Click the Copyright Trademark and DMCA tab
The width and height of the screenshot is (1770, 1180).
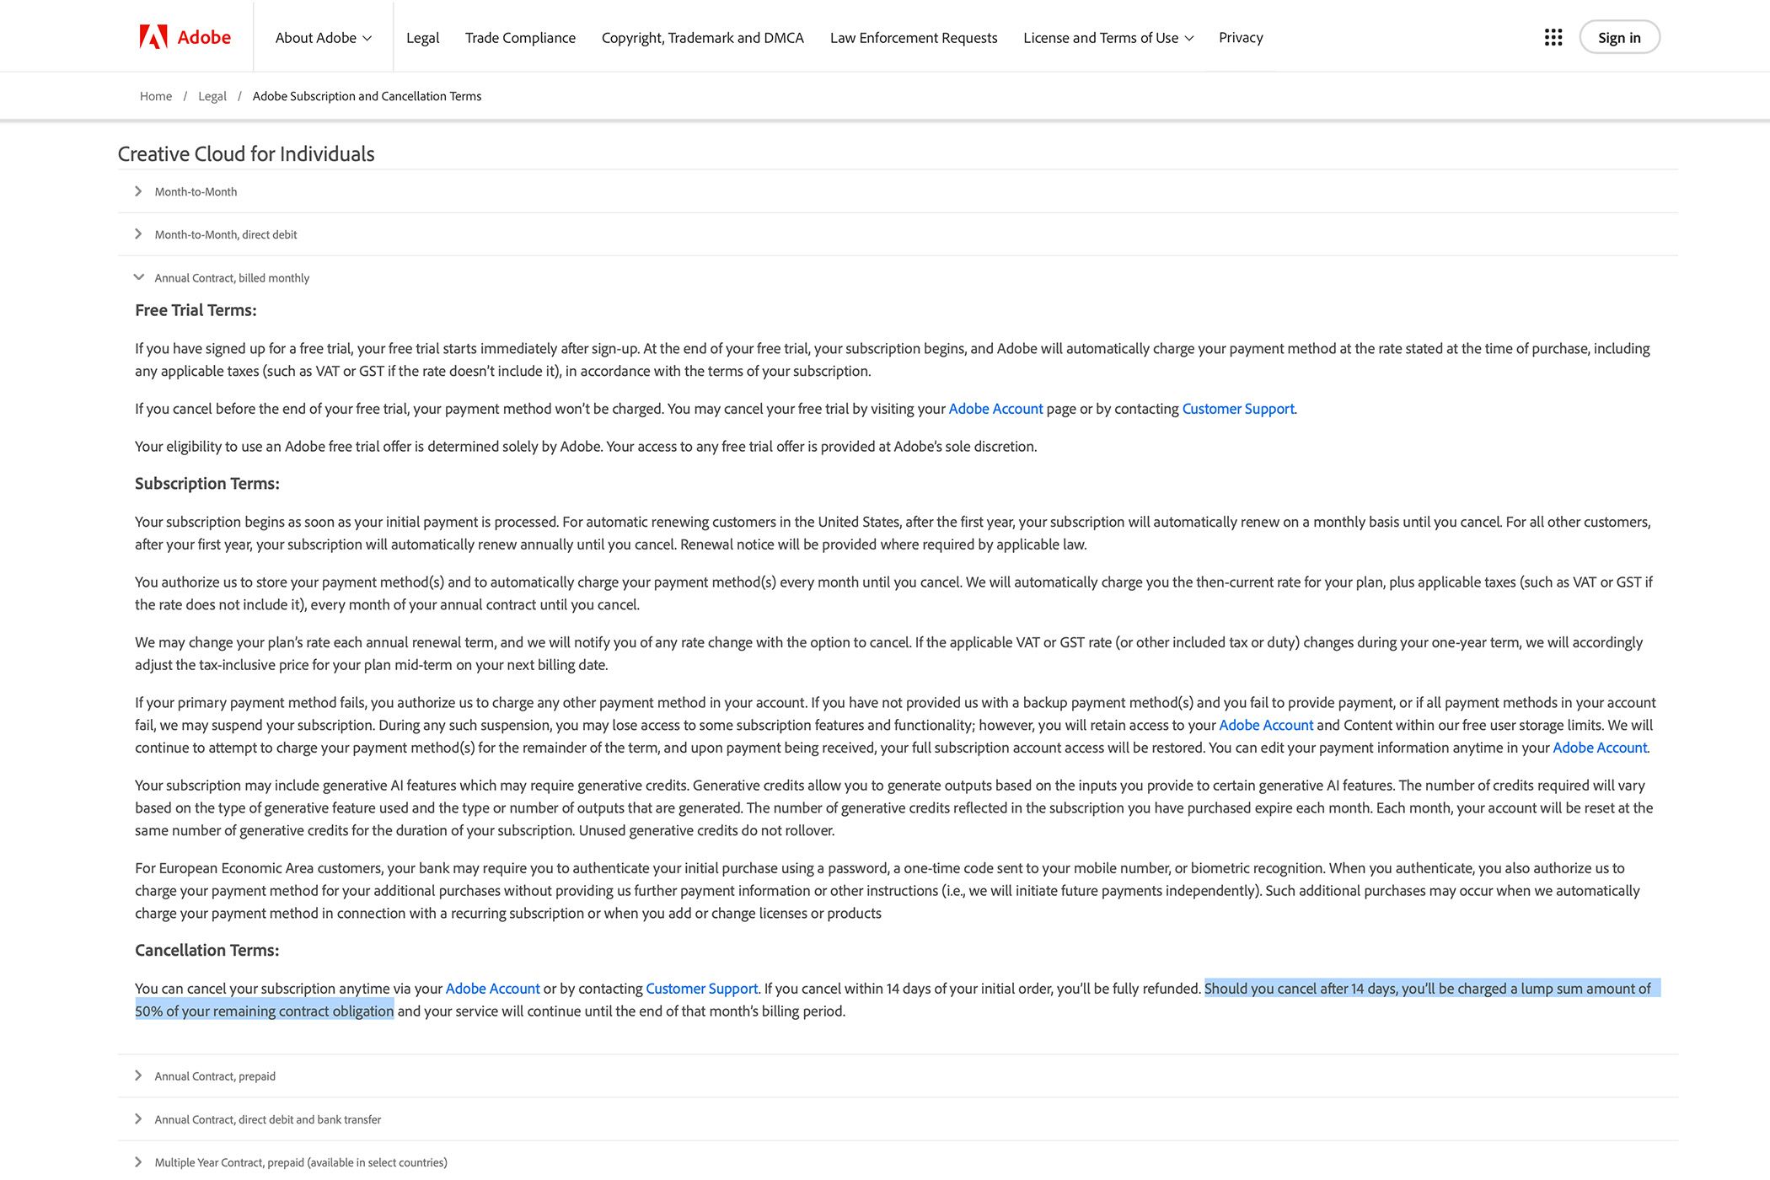(702, 35)
